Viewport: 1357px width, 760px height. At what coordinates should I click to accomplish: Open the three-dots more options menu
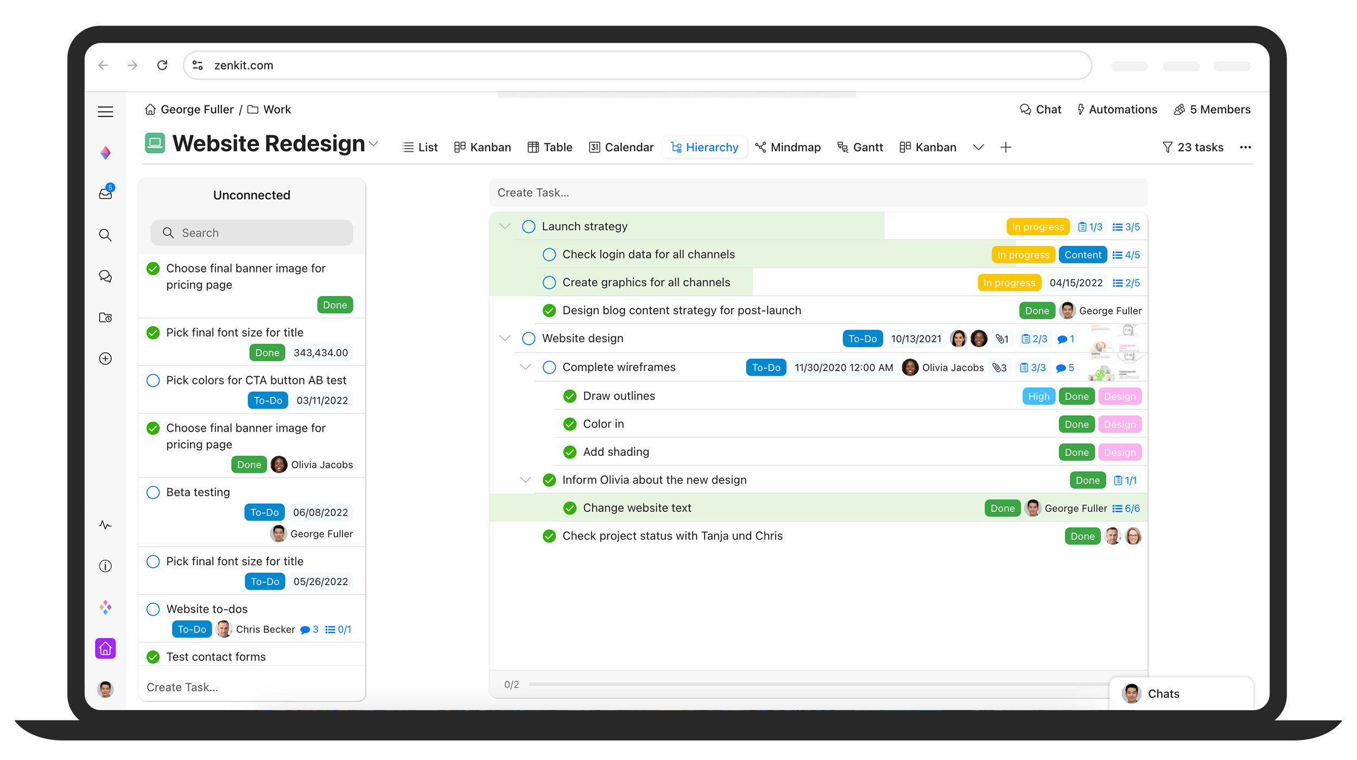pyautogui.click(x=1245, y=147)
